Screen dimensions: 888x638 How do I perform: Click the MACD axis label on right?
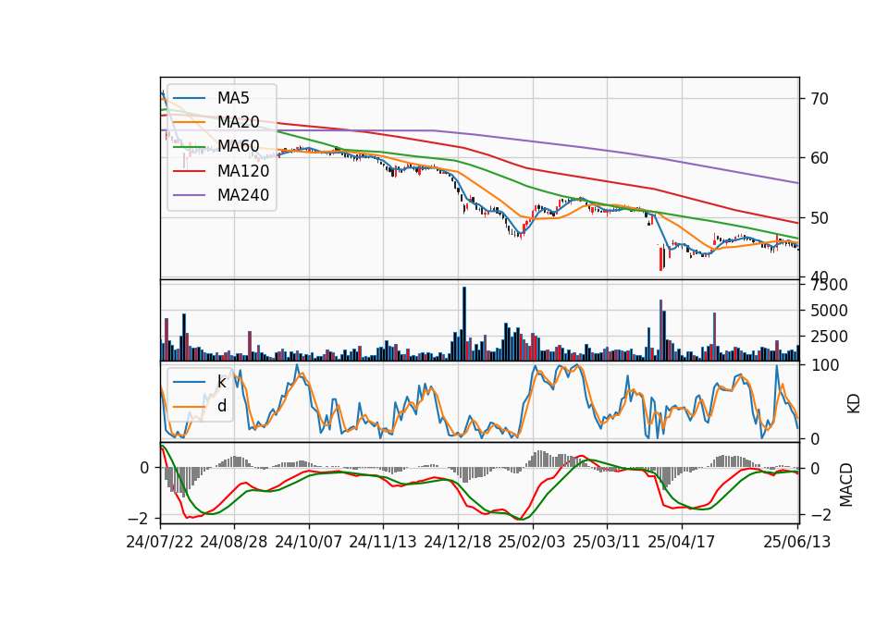846,485
